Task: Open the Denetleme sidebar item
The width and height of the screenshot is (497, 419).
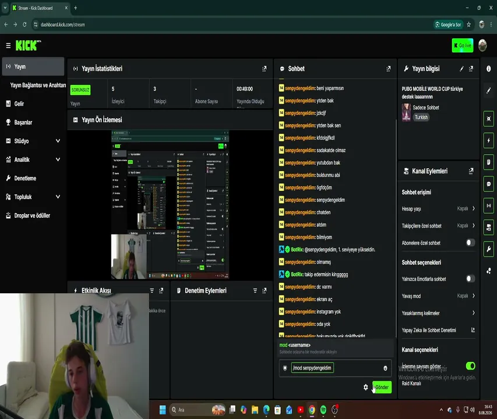Action: pyautogui.click(x=33, y=178)
